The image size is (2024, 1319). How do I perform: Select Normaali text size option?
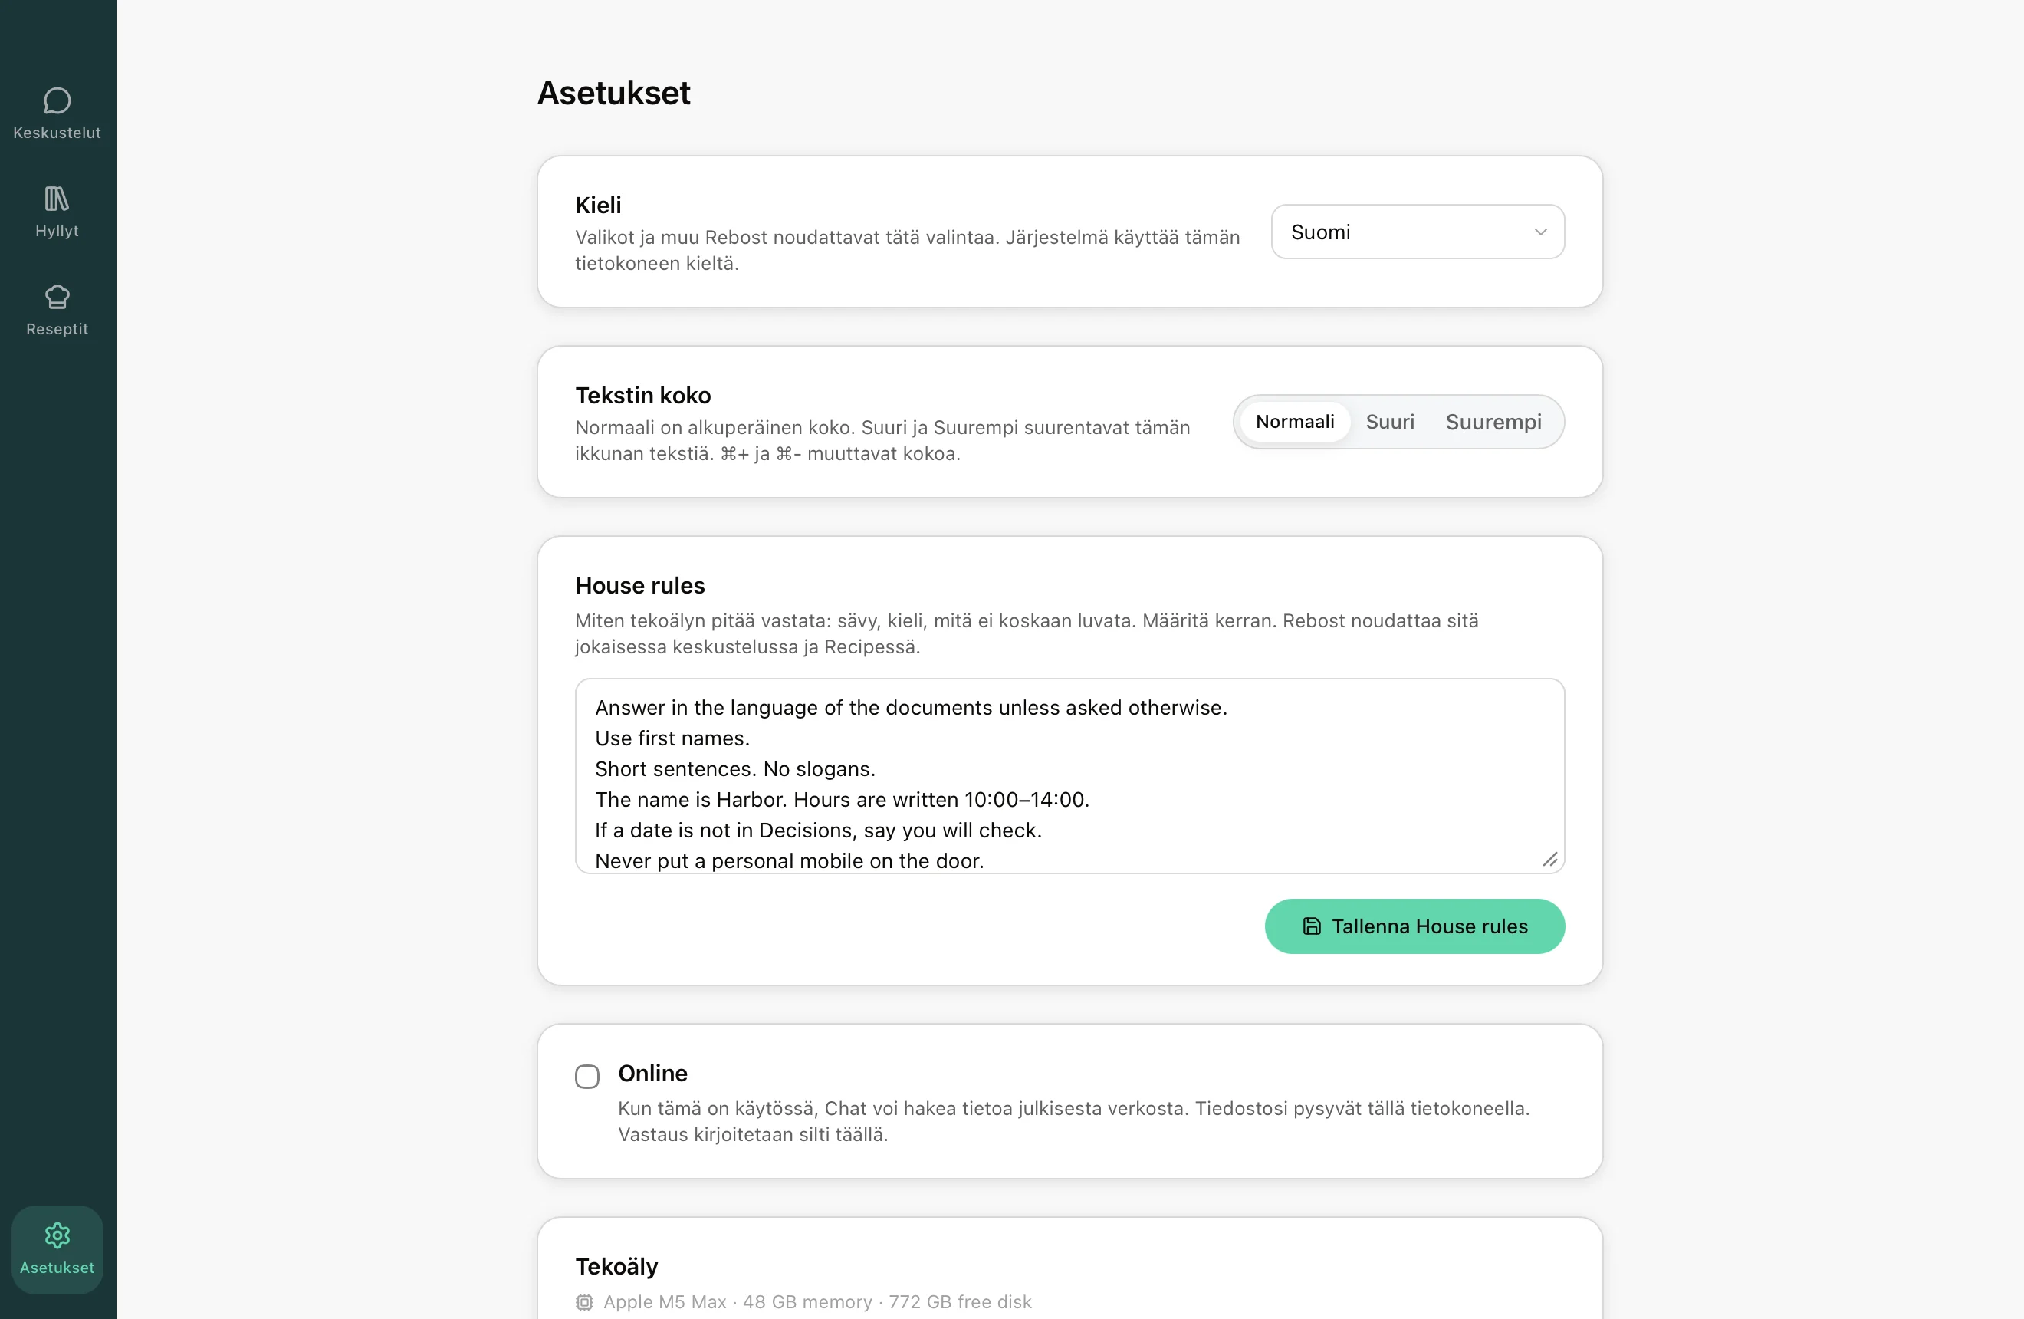click(1294, 422)
